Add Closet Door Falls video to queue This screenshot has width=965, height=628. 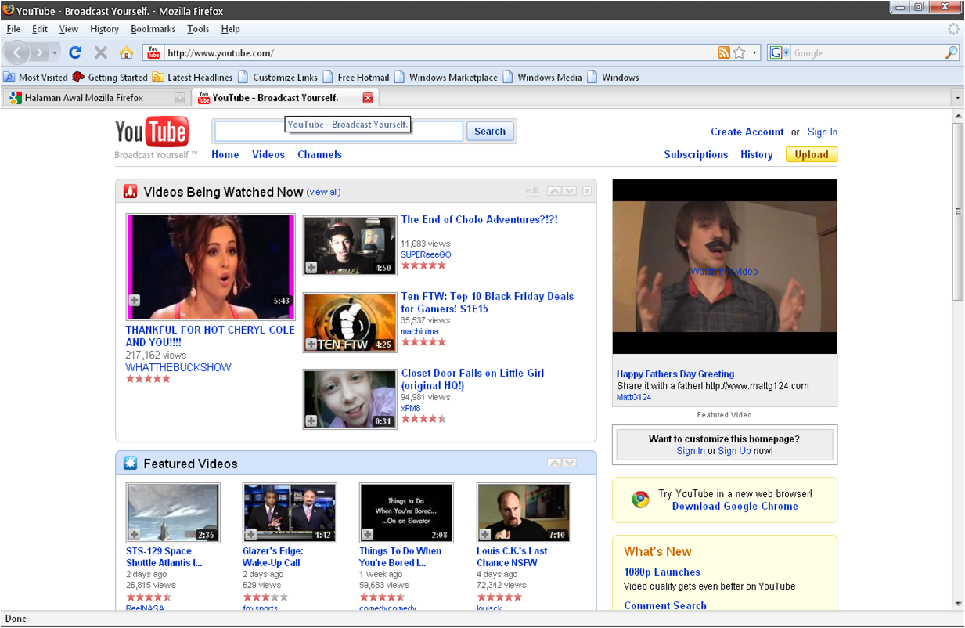coord(311,421)
